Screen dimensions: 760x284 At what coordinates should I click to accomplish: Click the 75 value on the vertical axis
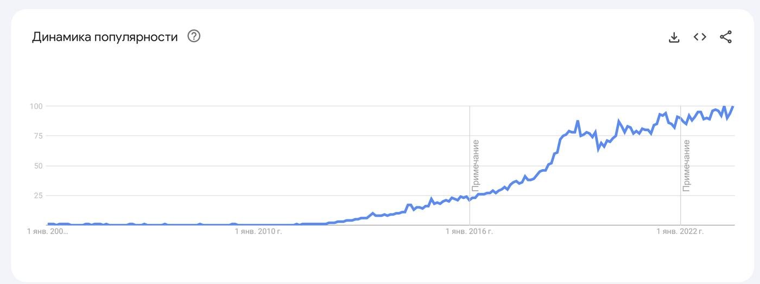[38, 136]
